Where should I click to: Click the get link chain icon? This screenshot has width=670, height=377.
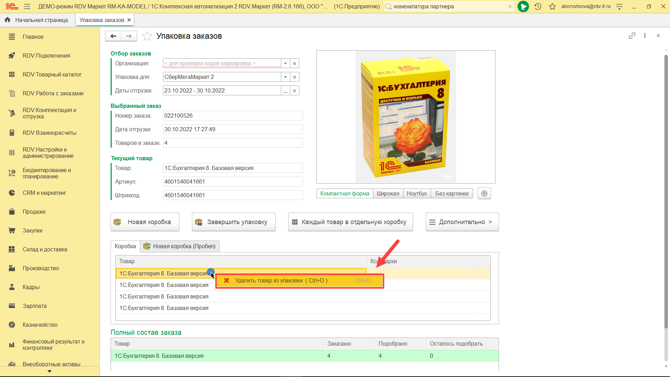tap(632, 36)
